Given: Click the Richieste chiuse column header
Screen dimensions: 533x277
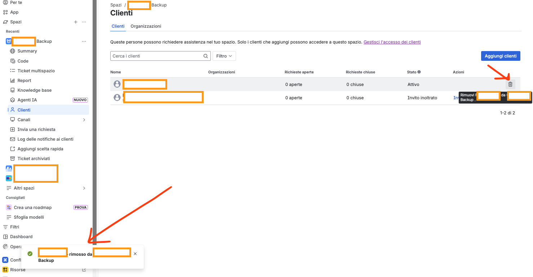Looking at the screenshot, I should pyautogui.click(x=360, y=72).
